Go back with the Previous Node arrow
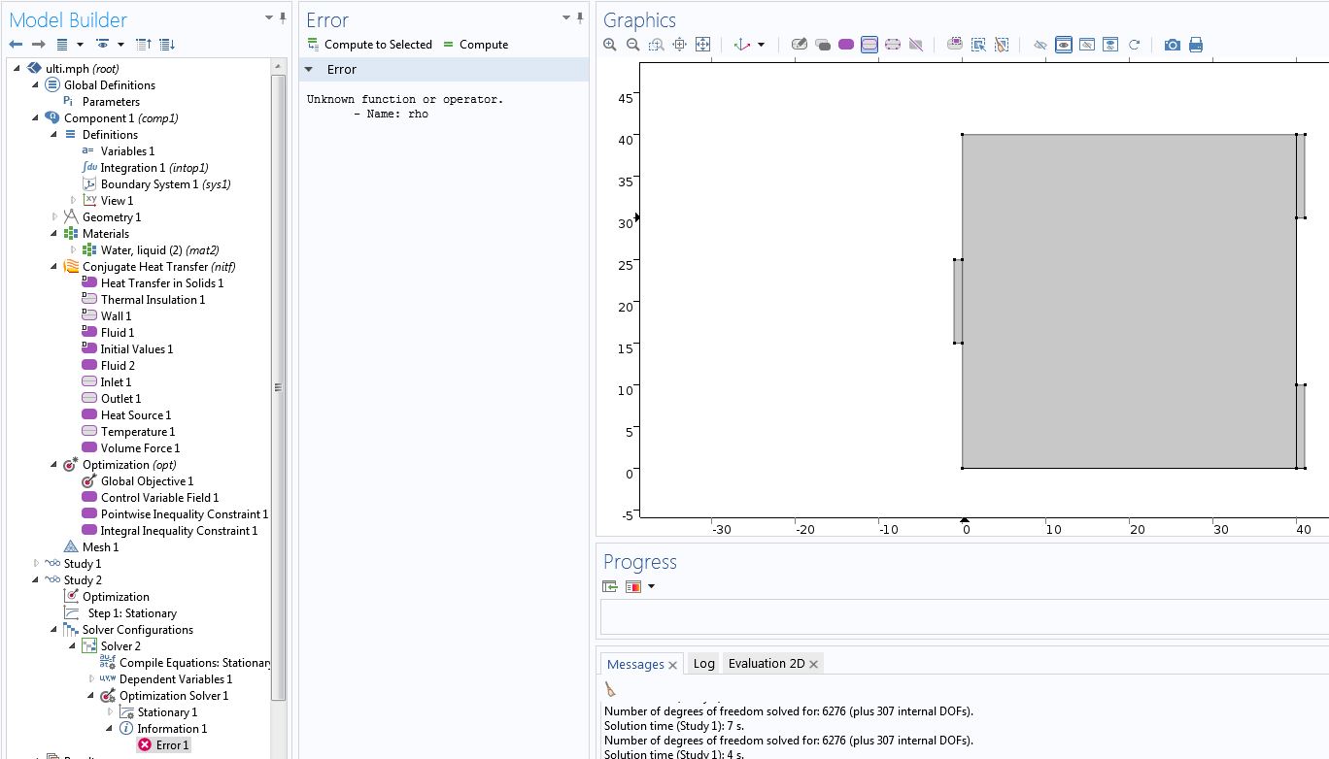Viewport: 1329px width, 759px height. click(x=16, y=45)
